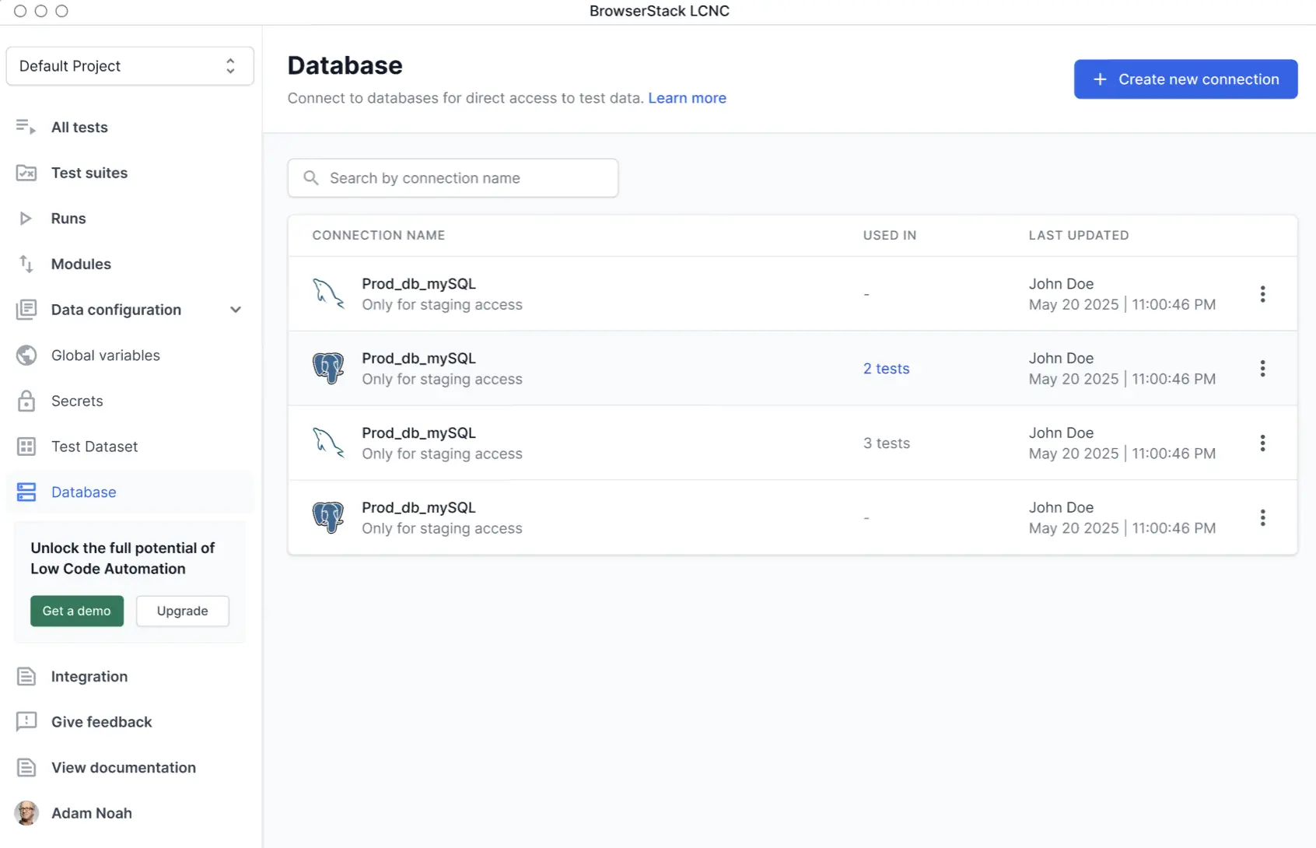Open Integration from the sidebar
This screenshot has height=848, width=1316.
point(89,677)
